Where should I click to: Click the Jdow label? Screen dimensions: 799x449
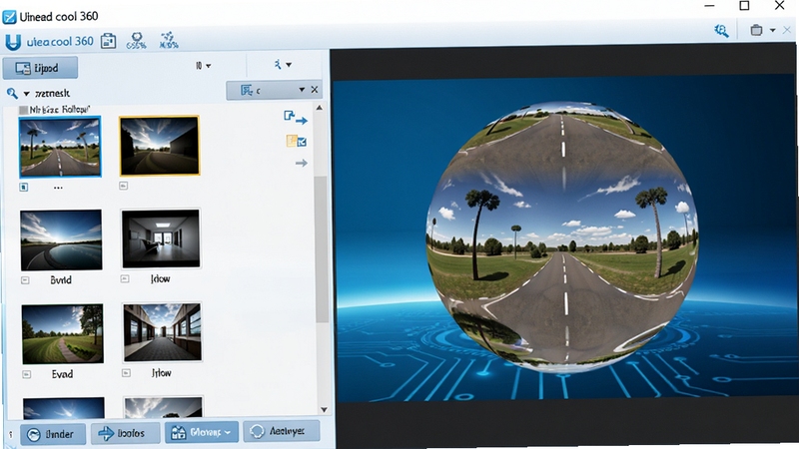[160, 279]
